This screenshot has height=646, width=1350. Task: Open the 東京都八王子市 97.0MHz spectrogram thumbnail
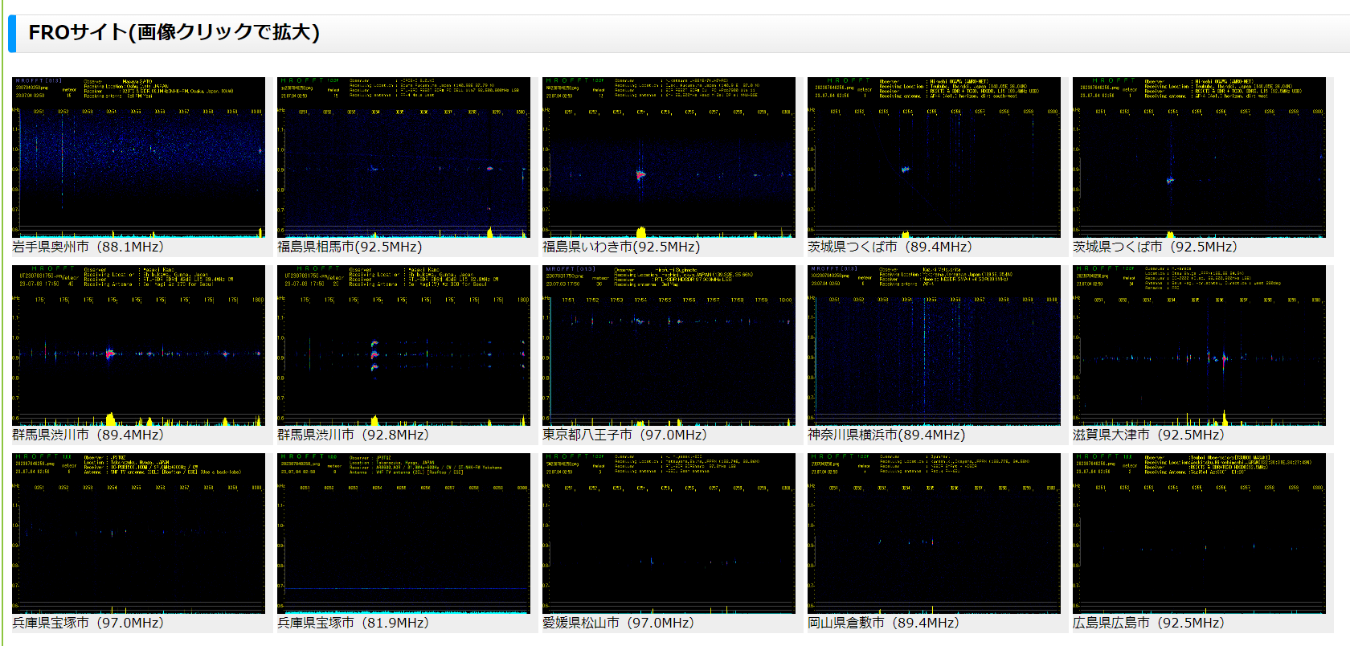tap(669, 345)
